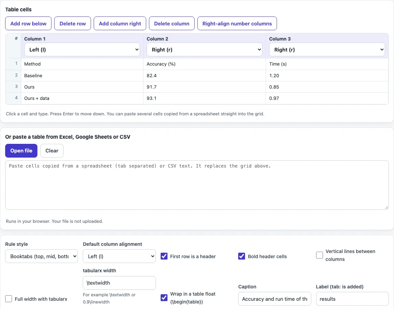Open the Rule style dropdown
Screen dimensions: 394x309
(x=42, y=256)
